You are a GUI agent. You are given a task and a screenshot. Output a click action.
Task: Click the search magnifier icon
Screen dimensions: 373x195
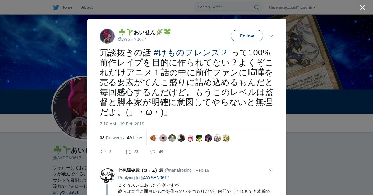tap(256, 7)
